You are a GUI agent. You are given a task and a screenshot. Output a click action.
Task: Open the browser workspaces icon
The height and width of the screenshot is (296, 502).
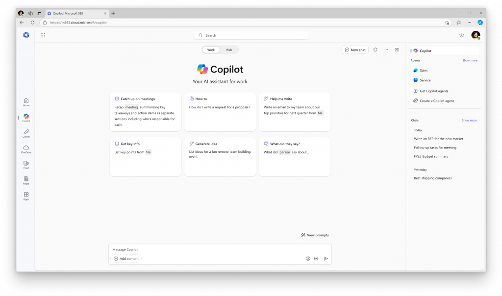pyautogui.click(x=30, y=13)
